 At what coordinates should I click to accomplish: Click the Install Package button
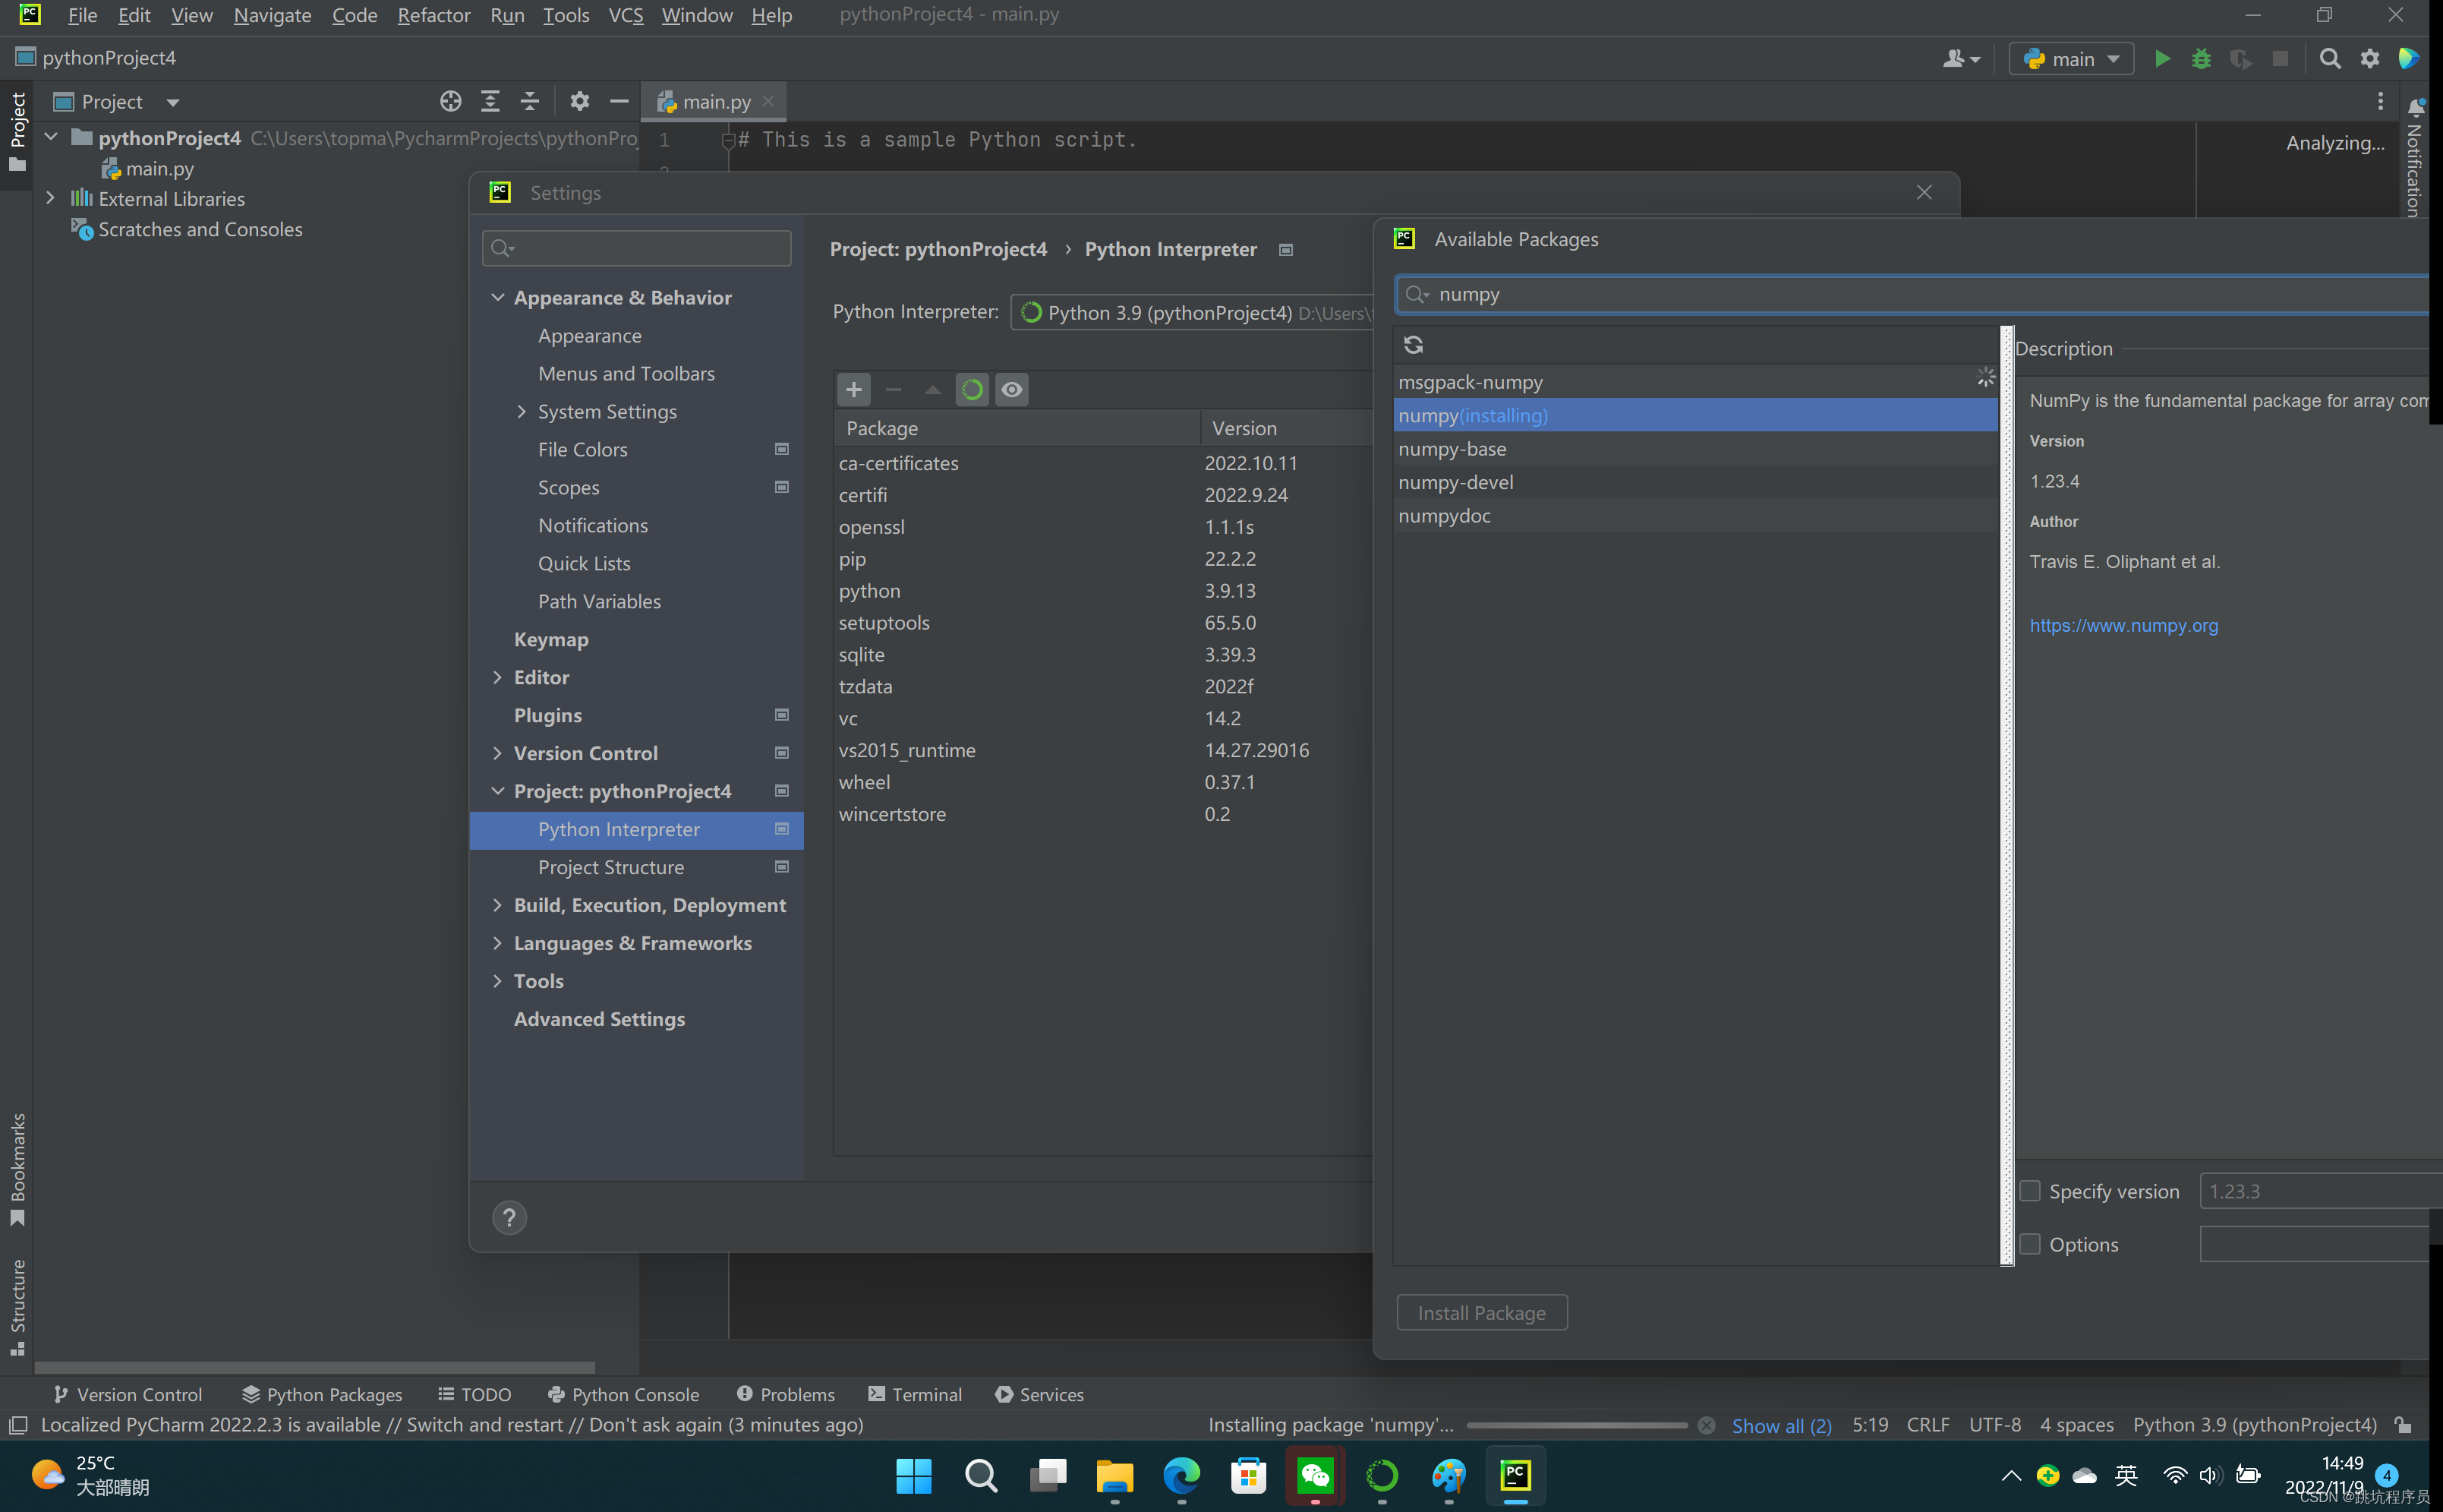click(1481, 1312)
